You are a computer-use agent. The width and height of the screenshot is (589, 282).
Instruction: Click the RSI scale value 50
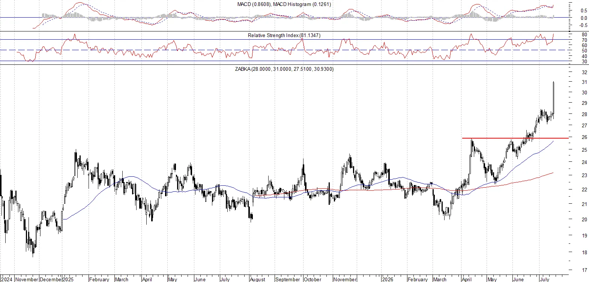[x=584, y=51]
